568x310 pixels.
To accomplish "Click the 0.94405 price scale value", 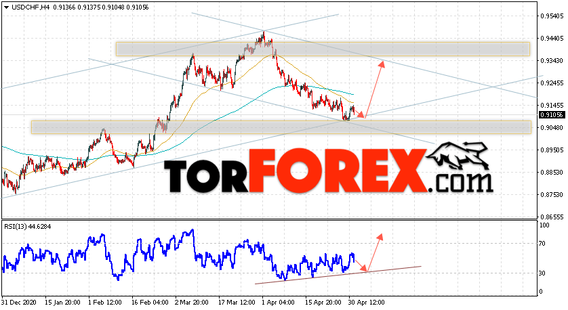I will [x=552, y=38].
